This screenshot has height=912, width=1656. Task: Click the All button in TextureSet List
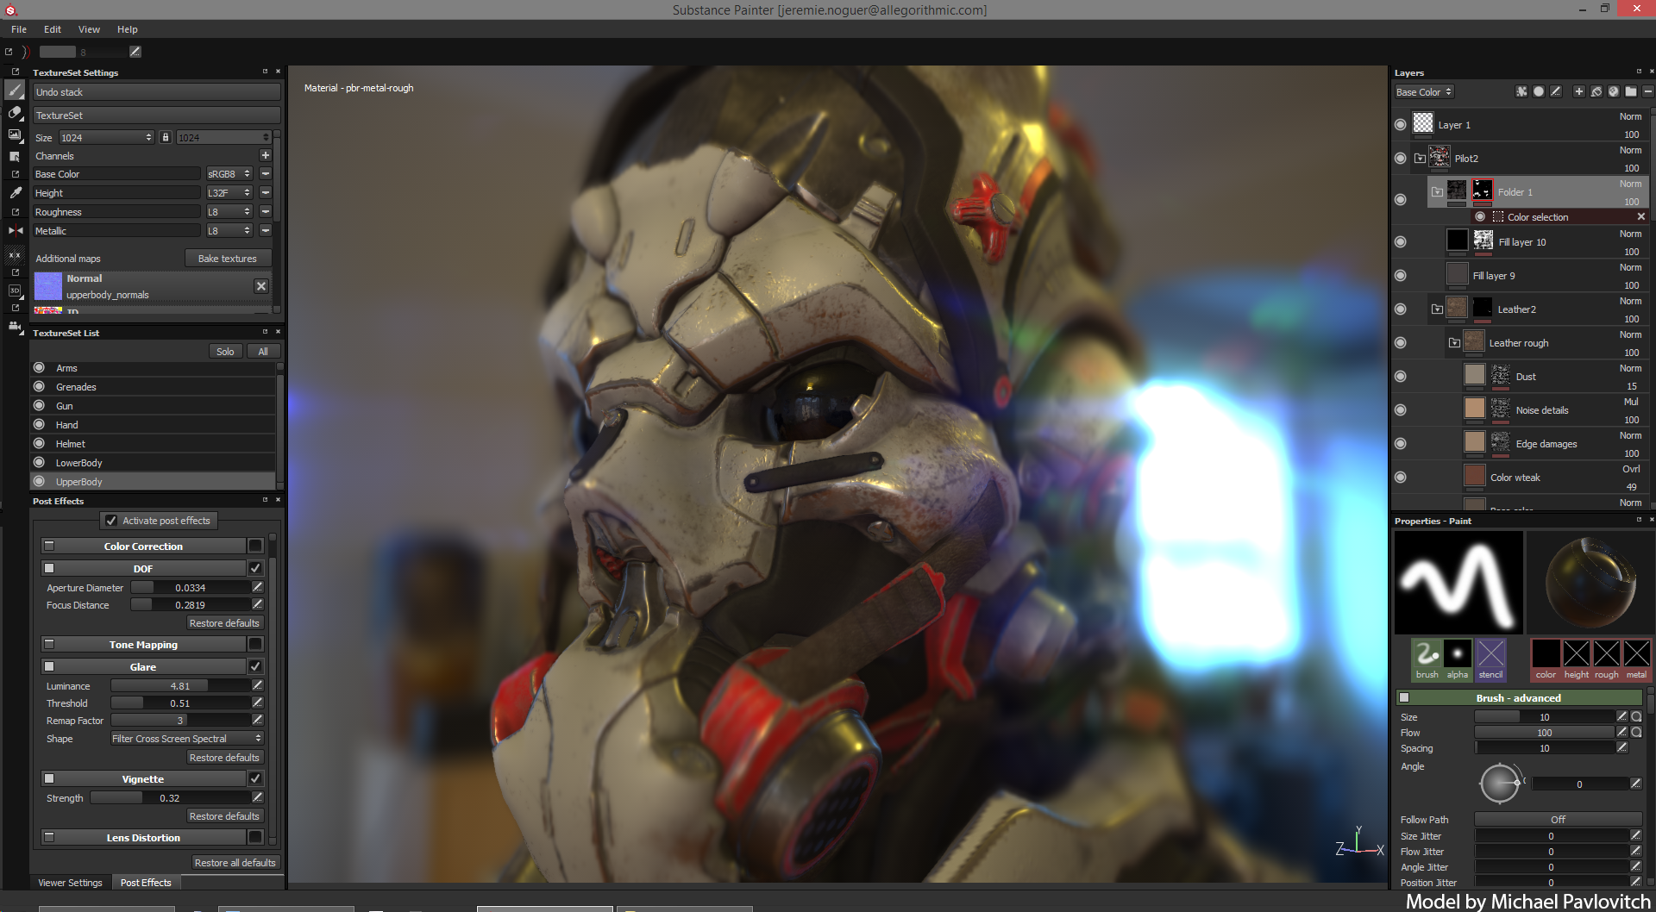point(263,351)
